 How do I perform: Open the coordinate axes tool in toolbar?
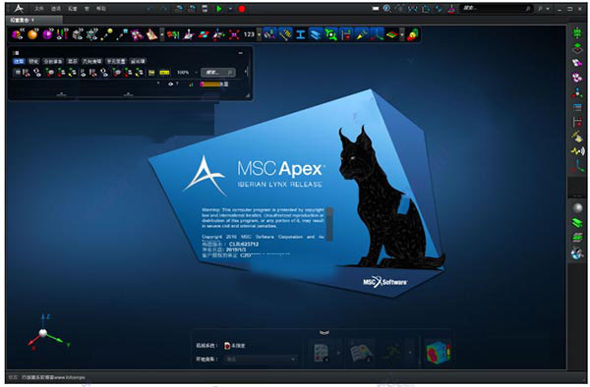[377, 34]
